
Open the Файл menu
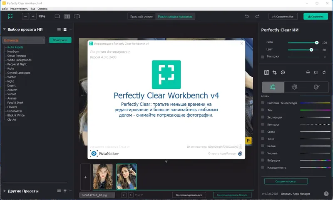tap(5, 9)
